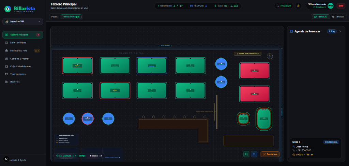Click the SALÓN PRINCIPAL label
Screen dimensions: 349x166
click(x=131, y=53)
